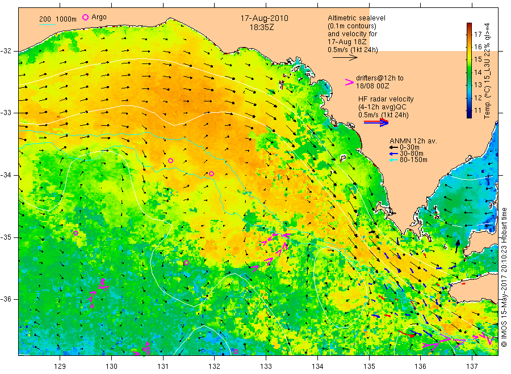Click the IMOS copyright timestamp text
Screen dimensions: 511x374
(x=505, y=278)
